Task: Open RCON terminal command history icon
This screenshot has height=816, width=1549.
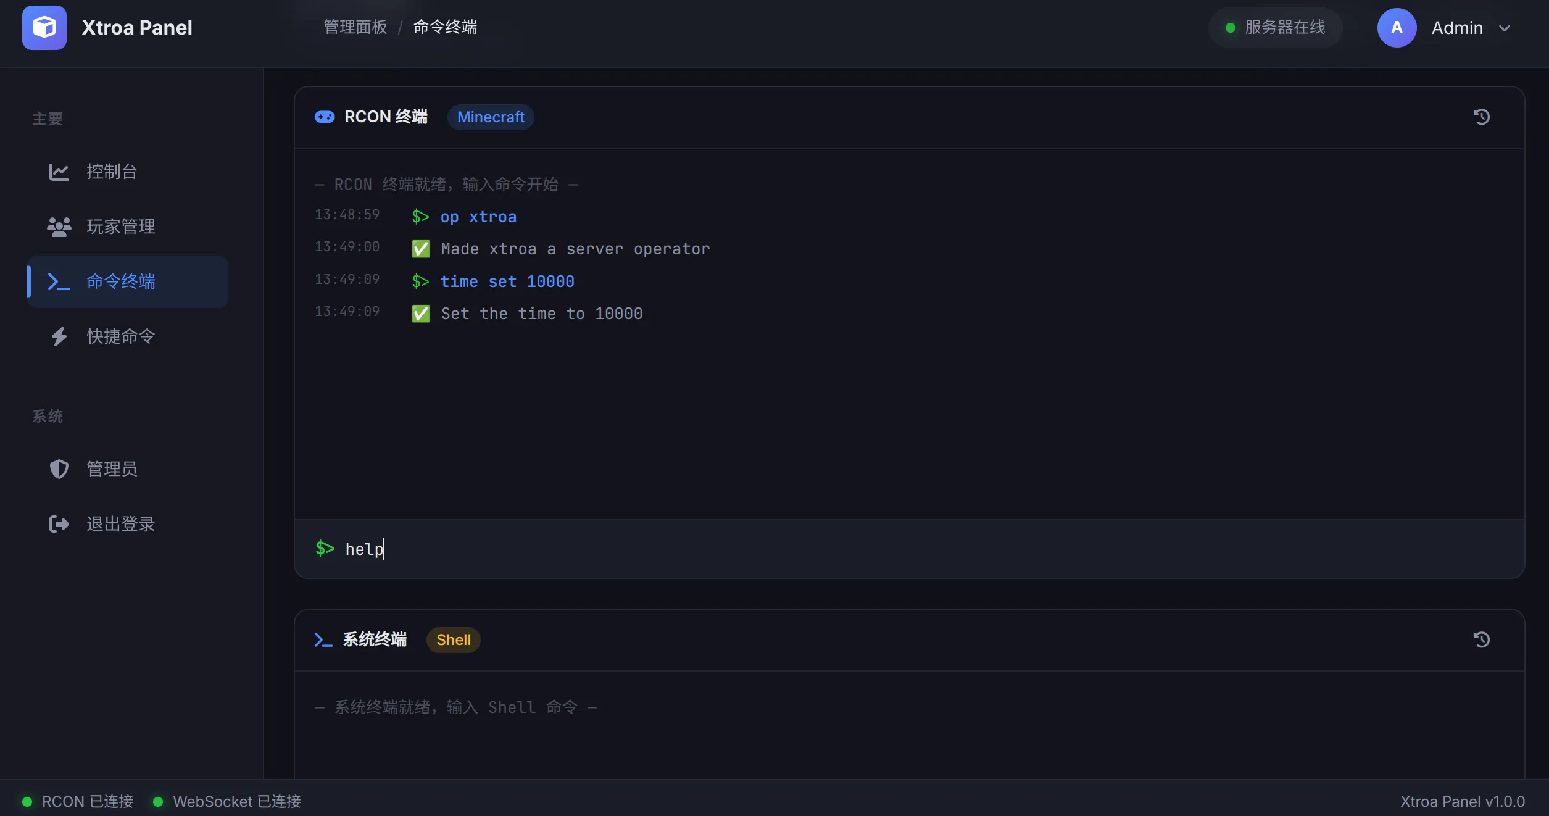Action: pos(1481,117)
